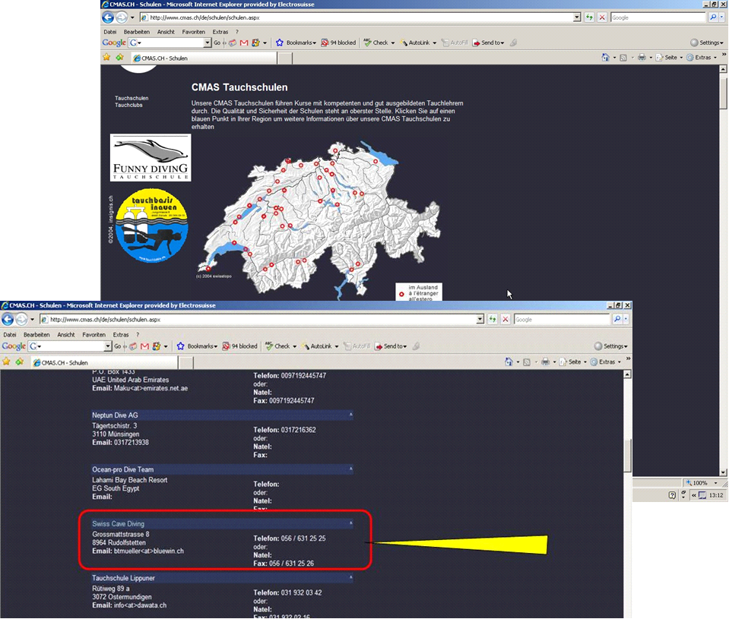Open Datei menu in upper window

110,32
